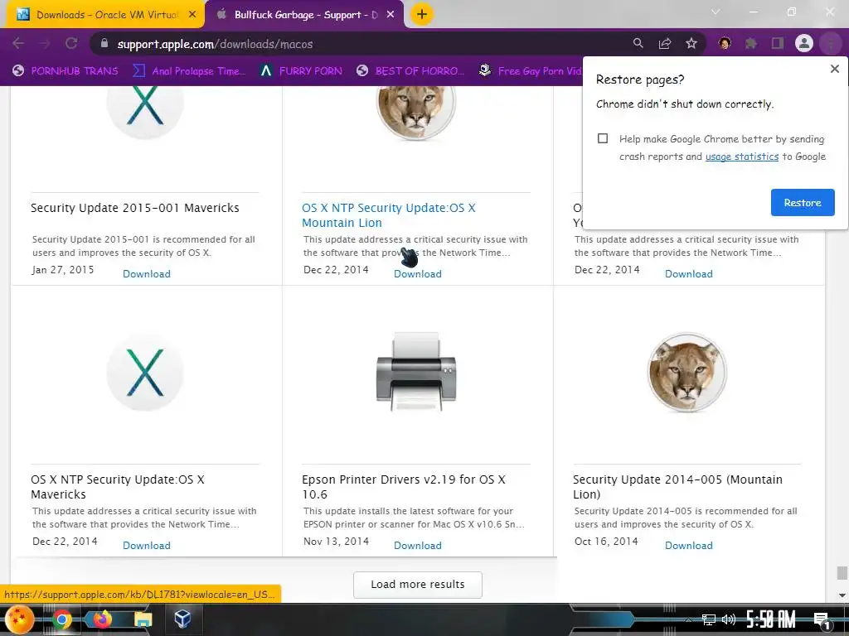This screenshot has width=849, height=636.
Task: Launch Firefox from the taskbar
Action: point(102,619)
